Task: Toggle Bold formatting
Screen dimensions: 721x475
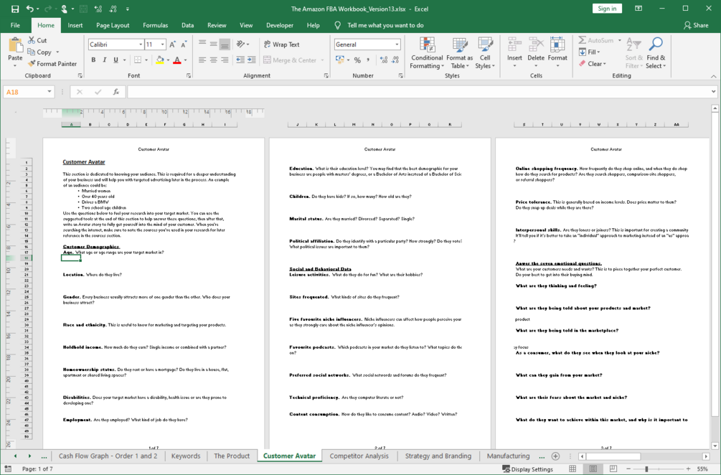Action: (x=93, y=60)
